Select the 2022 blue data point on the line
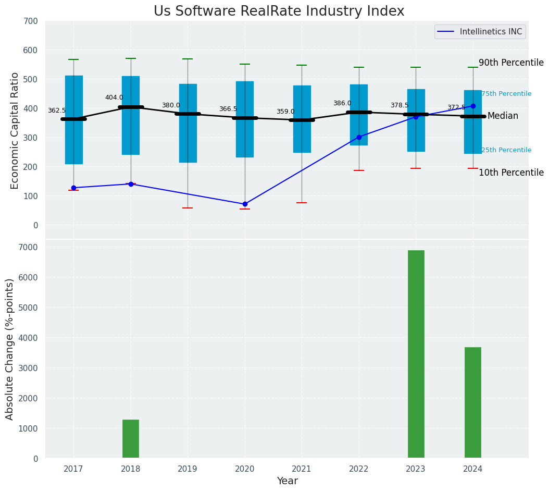This screenshot has width=549, height=491. (x=359, y=137)
